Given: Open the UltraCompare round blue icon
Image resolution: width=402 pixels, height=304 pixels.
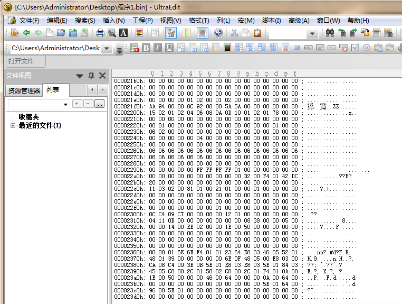Looking at the screenshot, I should coord(218,33).
